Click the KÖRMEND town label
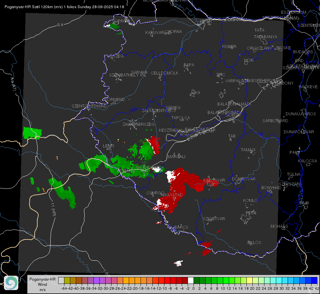This screenshot has width=320, height=294. 115,100
